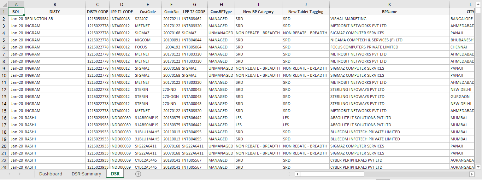Click the Select All corner triangle
This screenshot has width=482, height=180.
pyautogui.click(x=4, y=4)
